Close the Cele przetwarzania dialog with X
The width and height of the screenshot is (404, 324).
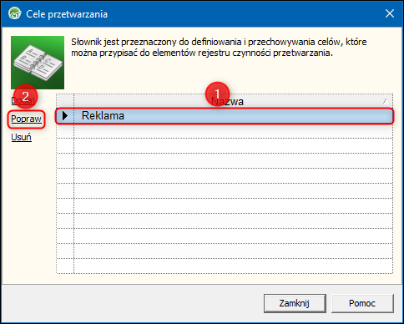pos(390,13)
